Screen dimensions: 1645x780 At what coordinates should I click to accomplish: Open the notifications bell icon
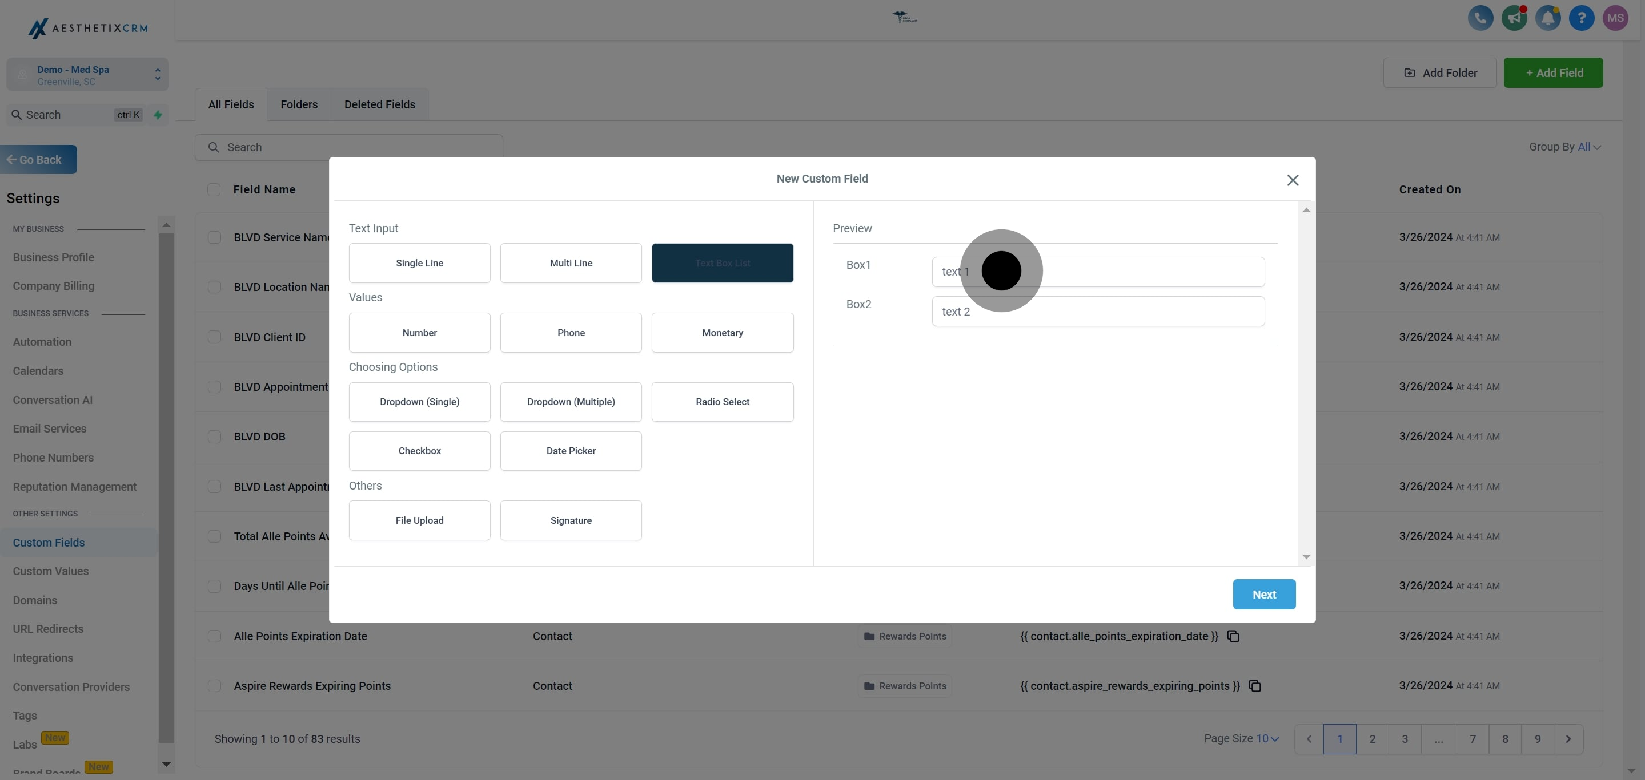tap(1548, 18)
